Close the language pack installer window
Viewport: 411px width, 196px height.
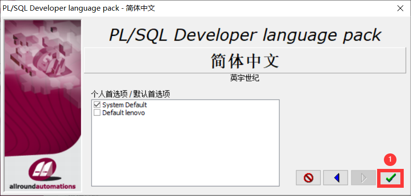400,8
